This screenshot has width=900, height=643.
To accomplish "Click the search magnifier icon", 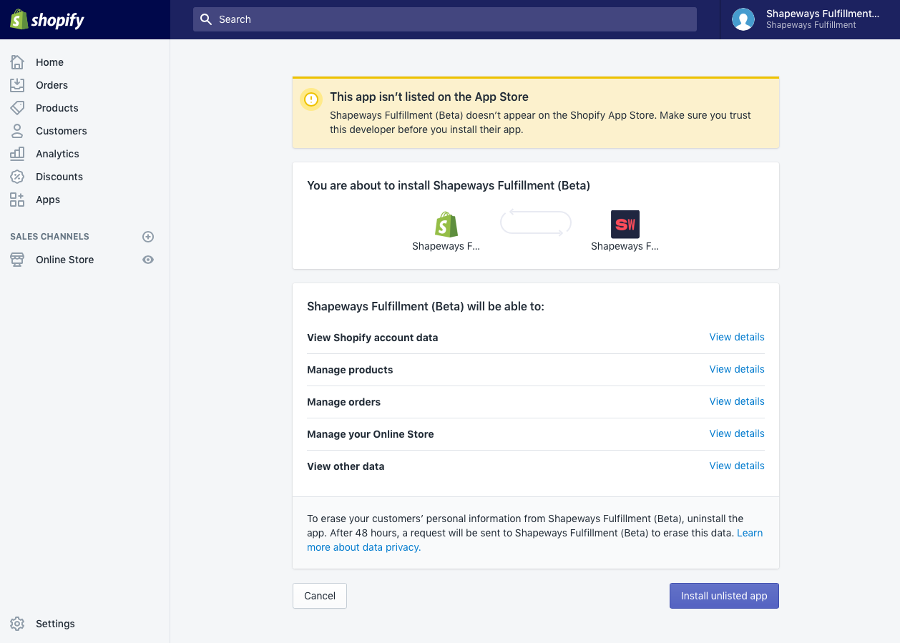I will pyautogui.click(x=206, y=19).
